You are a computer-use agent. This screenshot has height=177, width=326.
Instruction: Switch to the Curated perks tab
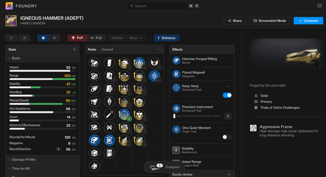click(107, 49)
